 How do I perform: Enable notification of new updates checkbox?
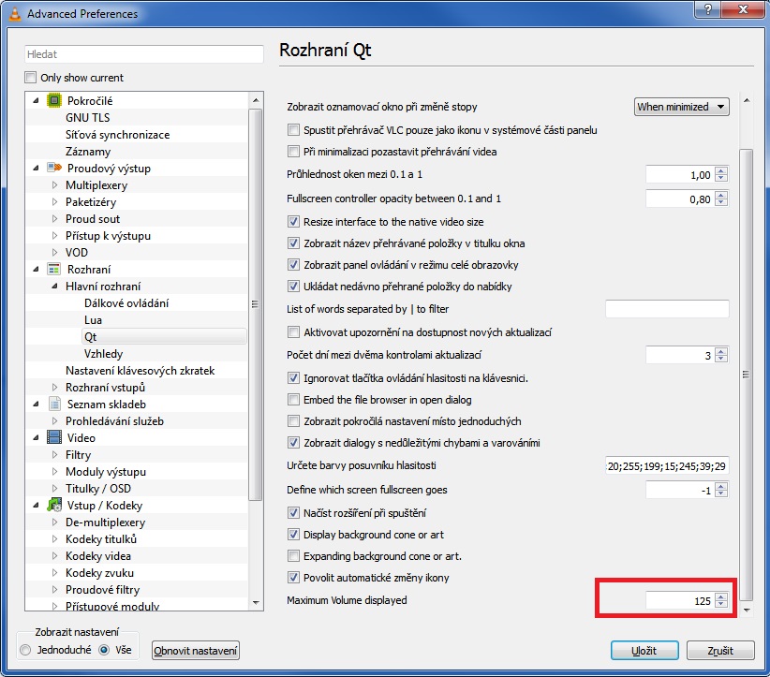click(x=293, y=332)
